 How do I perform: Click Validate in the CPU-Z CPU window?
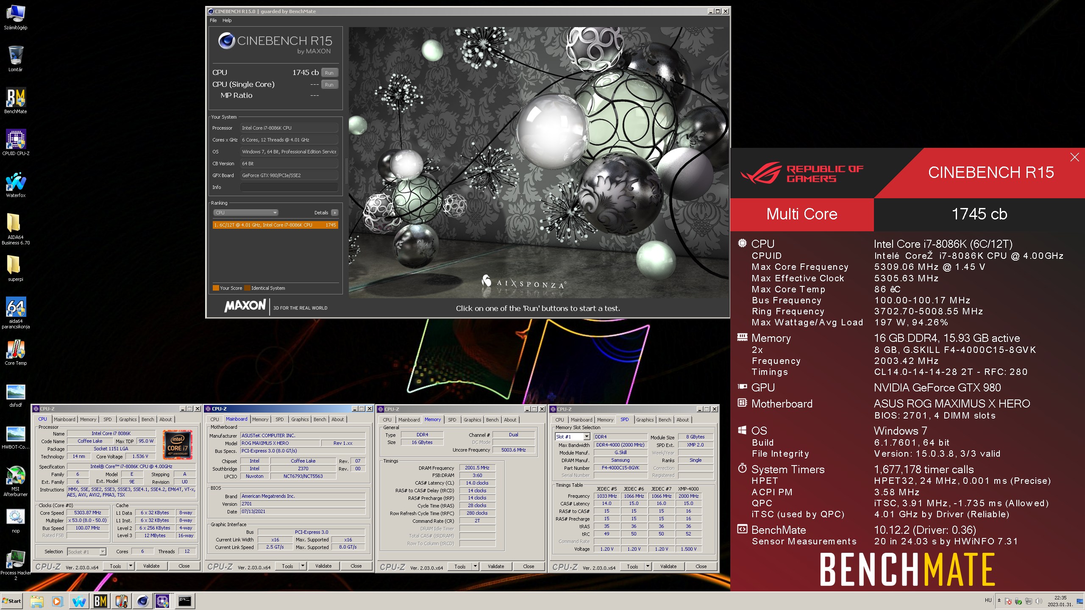point(151,566)
